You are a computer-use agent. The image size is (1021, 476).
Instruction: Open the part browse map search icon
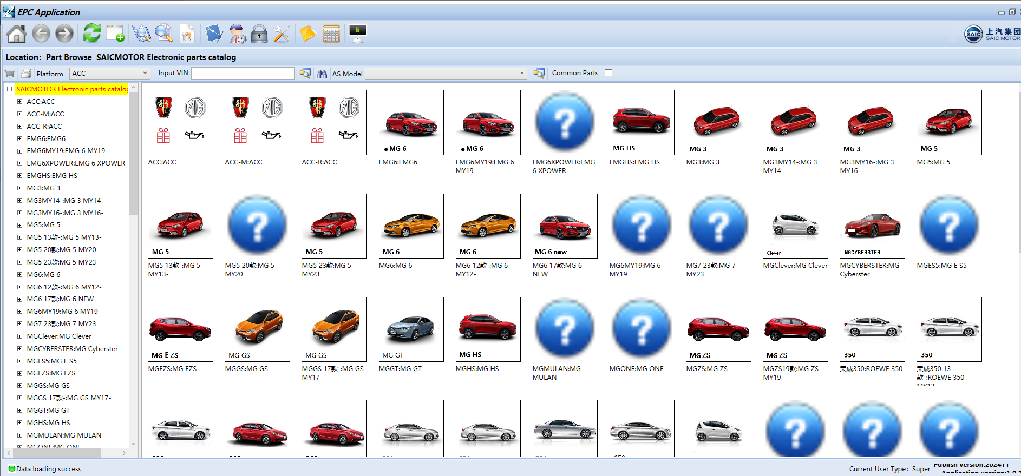point(141,34)
